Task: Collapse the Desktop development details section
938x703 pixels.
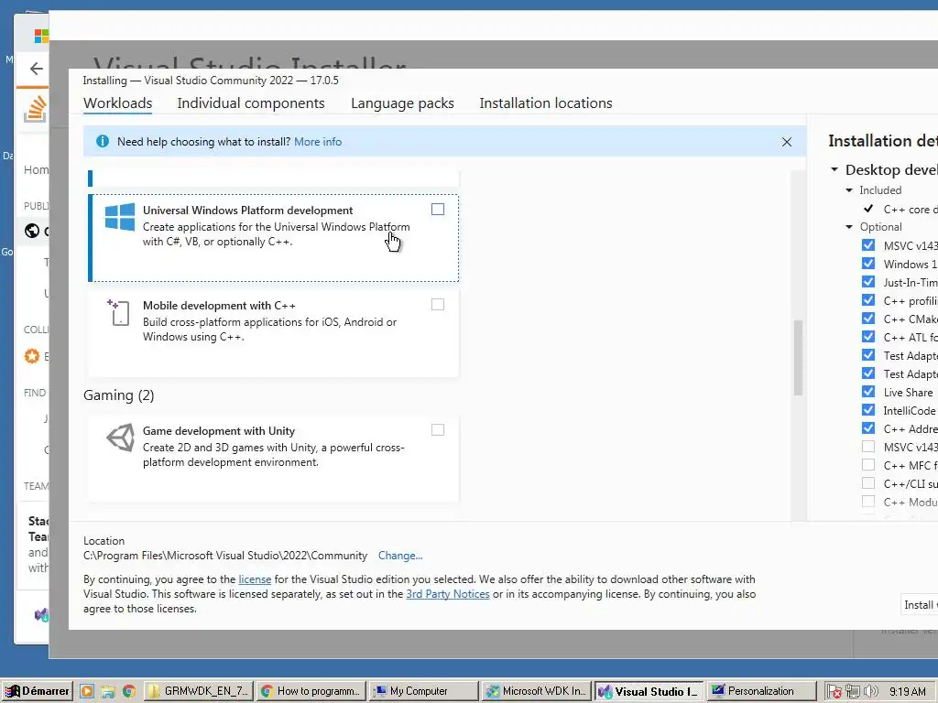Action: click(x=834, y=169)
